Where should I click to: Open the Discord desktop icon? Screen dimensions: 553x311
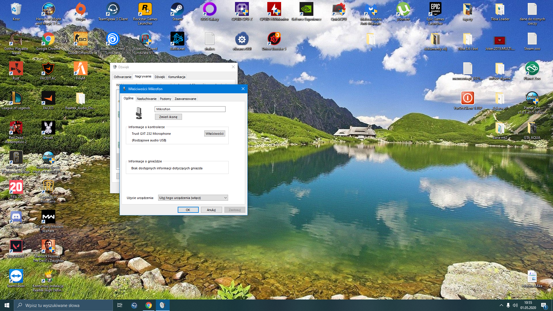click(x=16, y=218)
